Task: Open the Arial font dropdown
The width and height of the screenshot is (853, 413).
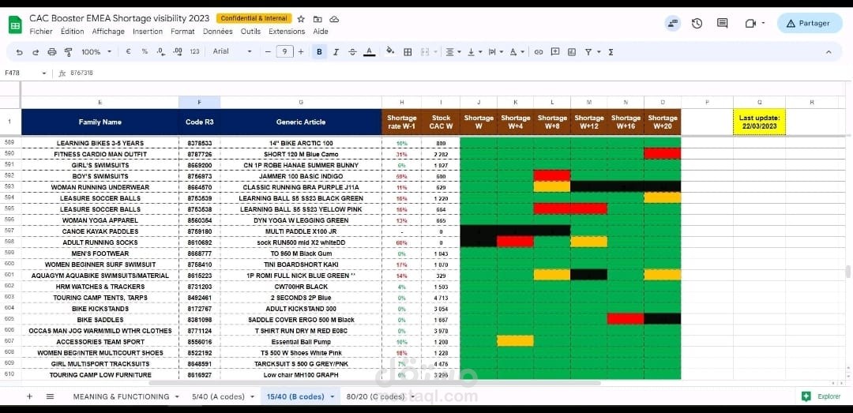Action: [x=232, y=51]
